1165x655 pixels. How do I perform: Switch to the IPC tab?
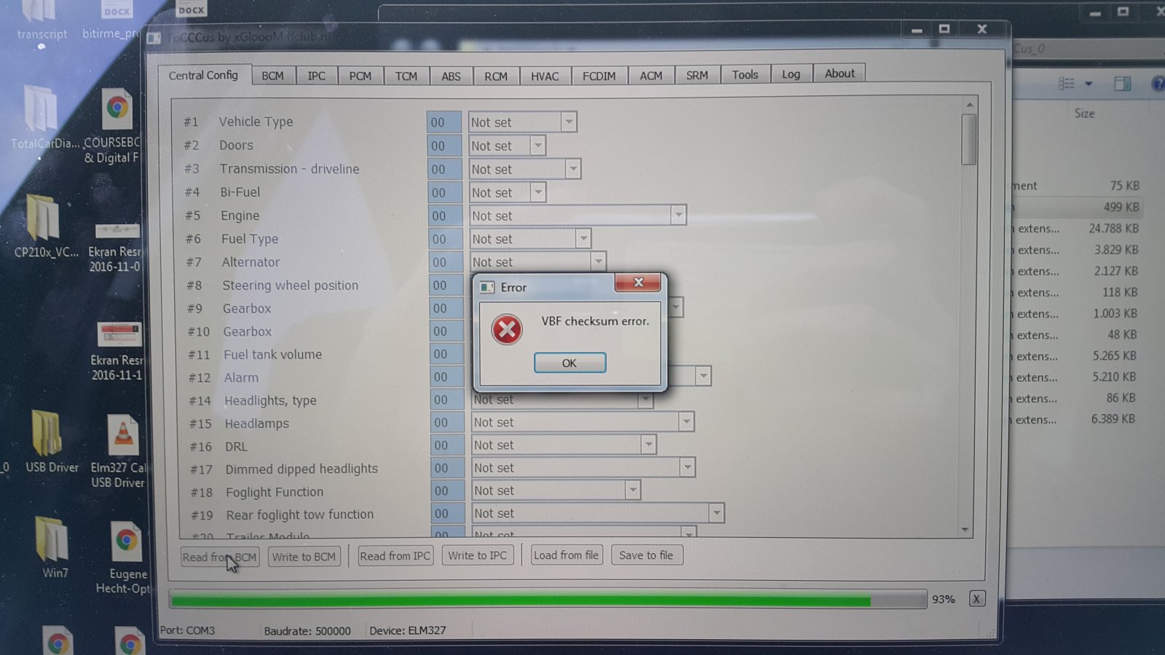coord(316,76)
